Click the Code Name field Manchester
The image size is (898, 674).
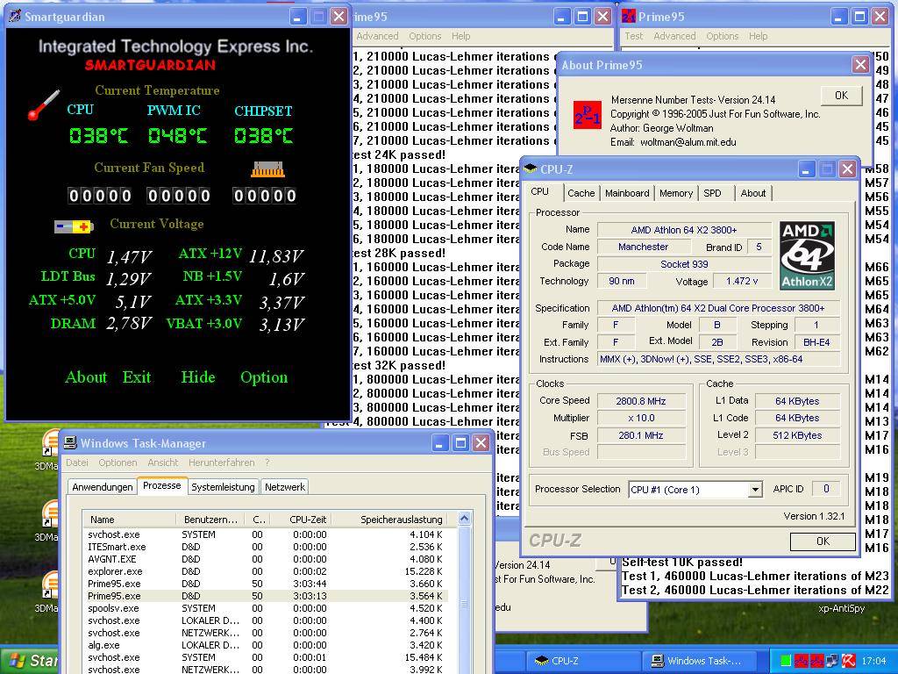click(643, 247)
